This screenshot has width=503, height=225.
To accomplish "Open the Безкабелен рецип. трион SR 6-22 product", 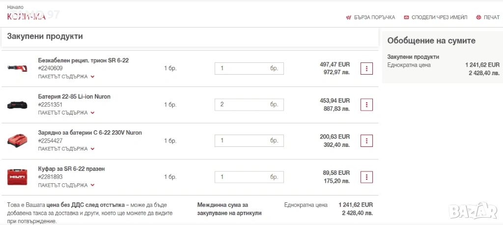I will 83,60.
